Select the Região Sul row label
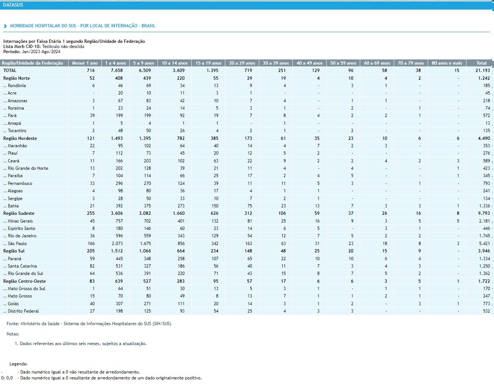The width and height of the screenshot is (494, 389). pos(14,251)
